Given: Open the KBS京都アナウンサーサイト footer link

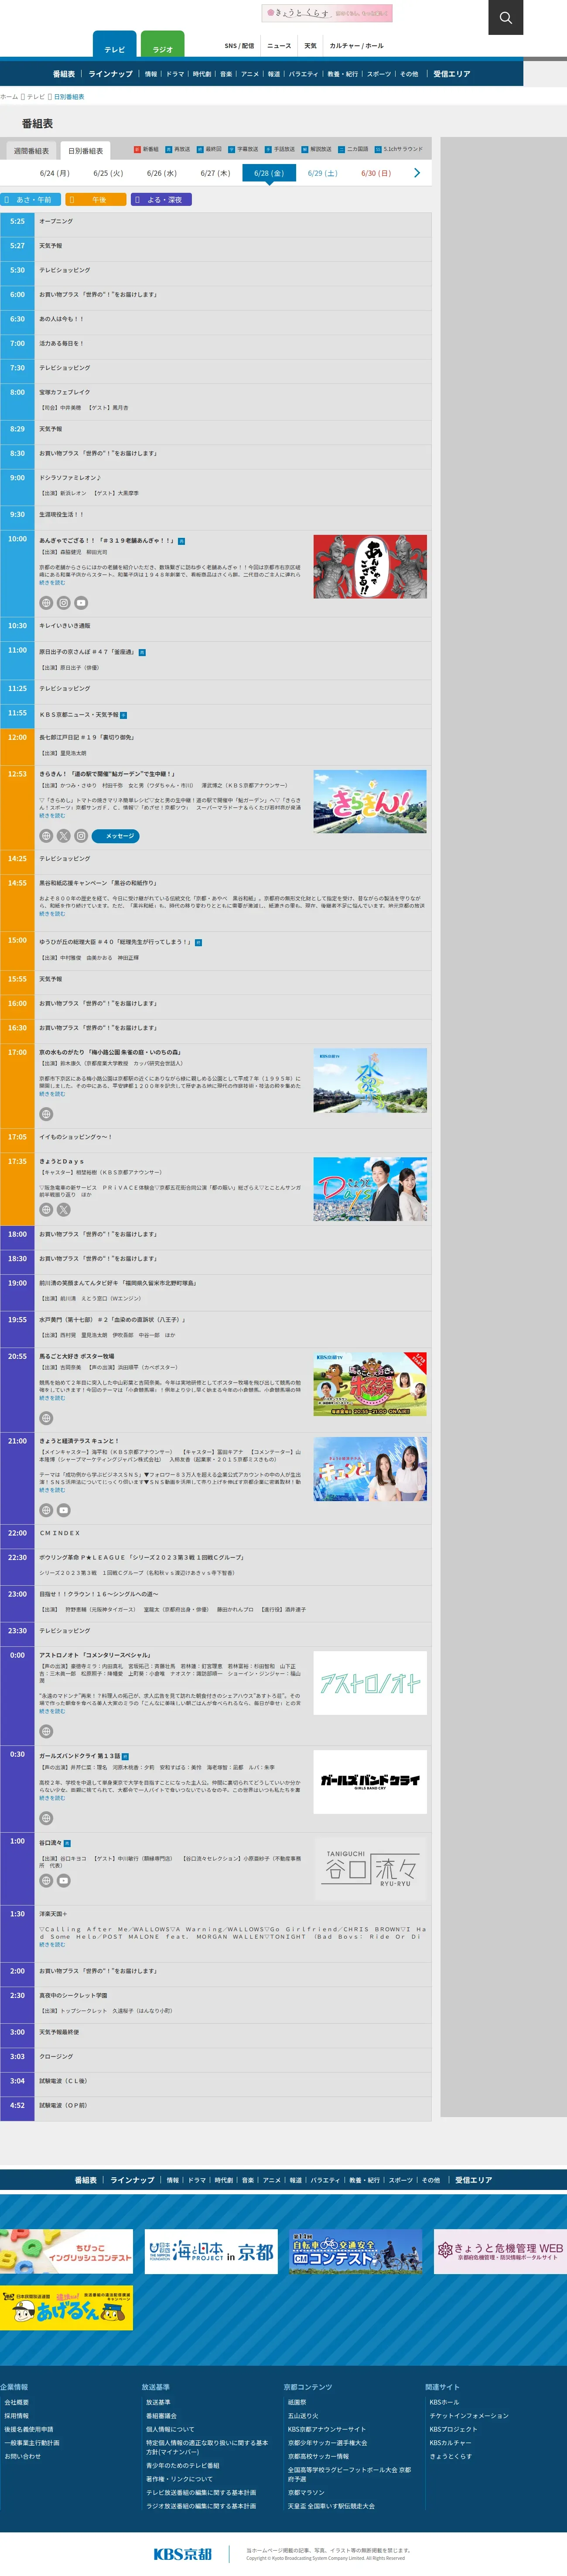Looking at the screenshot, I should (x=327, y=2429).
